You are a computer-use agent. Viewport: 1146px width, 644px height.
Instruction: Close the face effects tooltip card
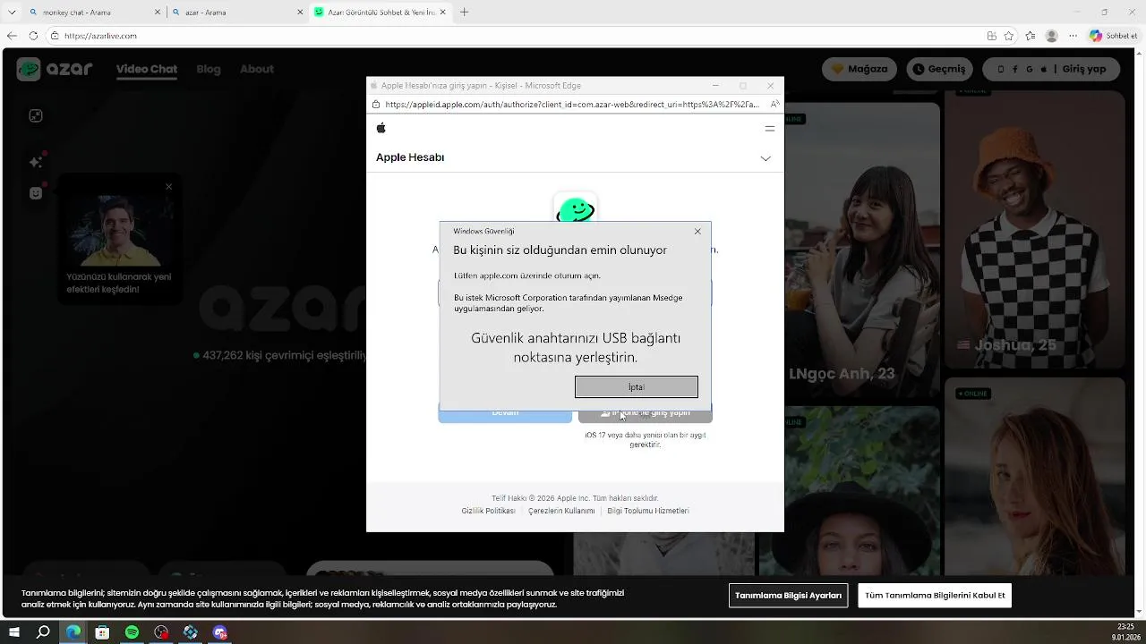[168, 187]
